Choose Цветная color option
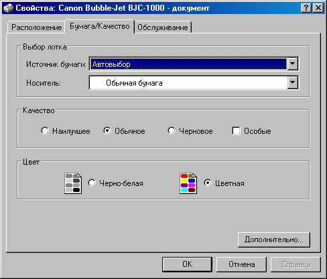This screenshot has height=279, width=327. 208,183
